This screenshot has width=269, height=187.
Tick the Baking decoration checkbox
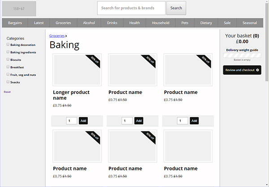8,44
